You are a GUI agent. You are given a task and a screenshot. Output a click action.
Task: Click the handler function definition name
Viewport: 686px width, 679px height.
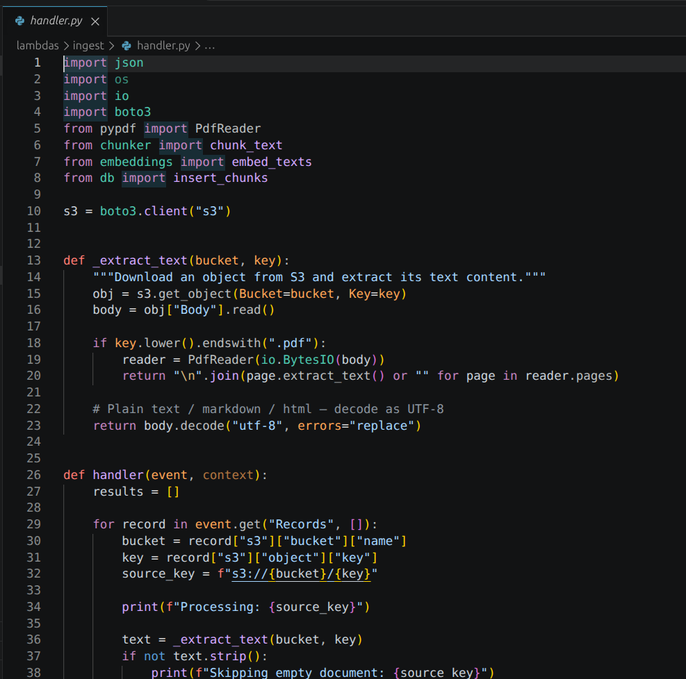[x=118, y=476]
